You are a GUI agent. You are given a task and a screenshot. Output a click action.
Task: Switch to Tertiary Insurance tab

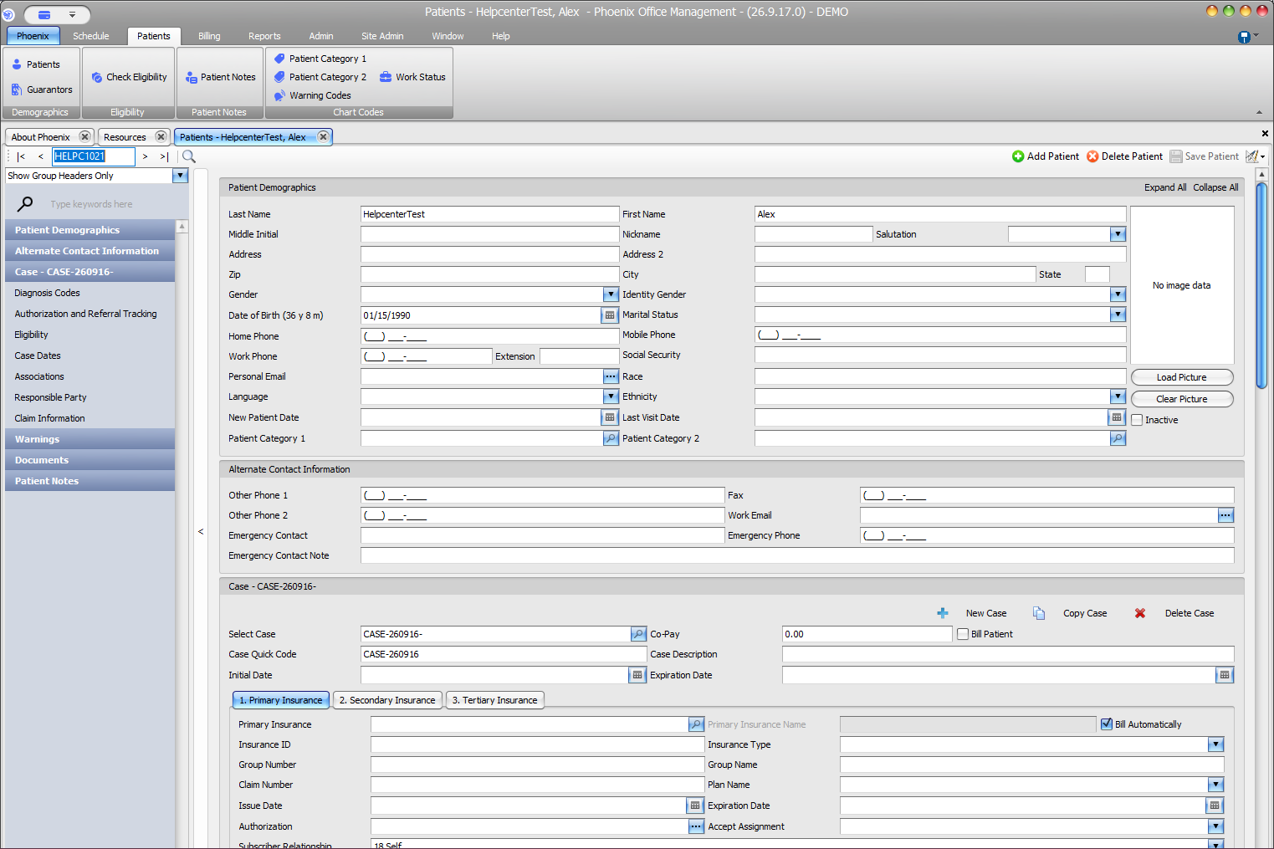495,700
